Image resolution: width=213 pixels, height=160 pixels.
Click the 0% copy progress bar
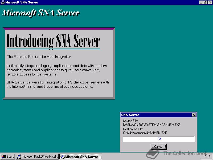158,139
